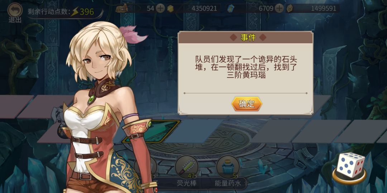The width and height of the screenshot is (387, 193).
Task: Confirm the event with 确定
Action: pos(247,104)
